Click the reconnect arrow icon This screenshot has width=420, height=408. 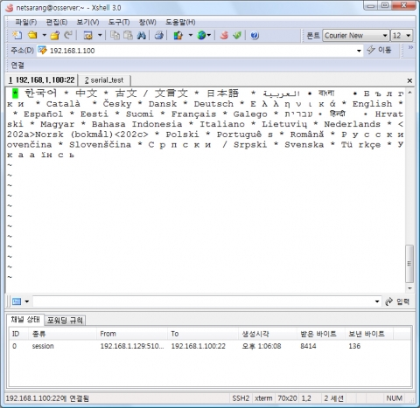coord(68,36)
